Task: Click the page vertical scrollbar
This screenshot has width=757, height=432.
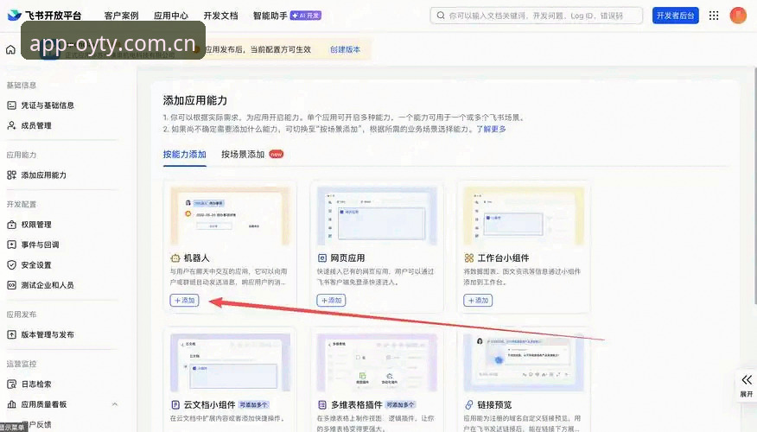Action: click(754, 185)
